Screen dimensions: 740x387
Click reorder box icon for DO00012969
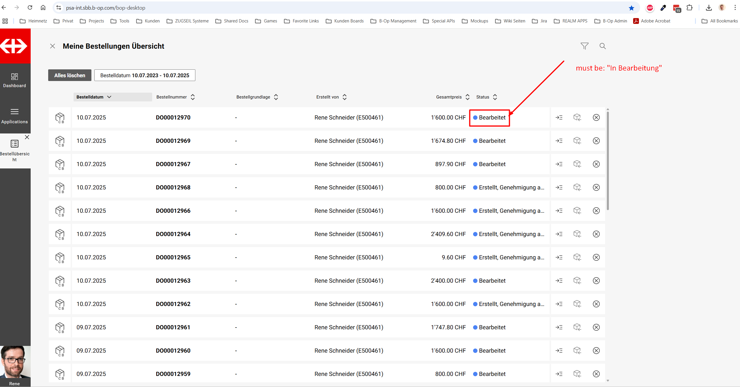[577, 141]
